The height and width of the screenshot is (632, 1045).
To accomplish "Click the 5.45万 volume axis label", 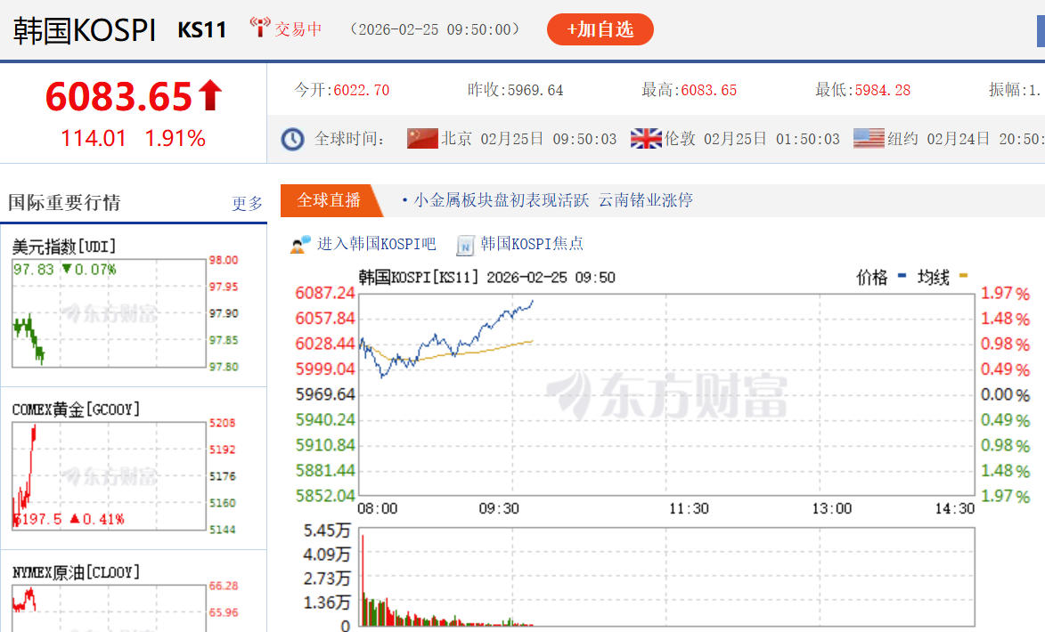I will pyautogui.click(x=327, y=531).
